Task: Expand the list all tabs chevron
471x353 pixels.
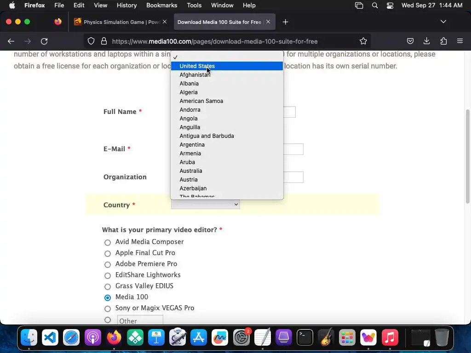Action: coord(443,22)
